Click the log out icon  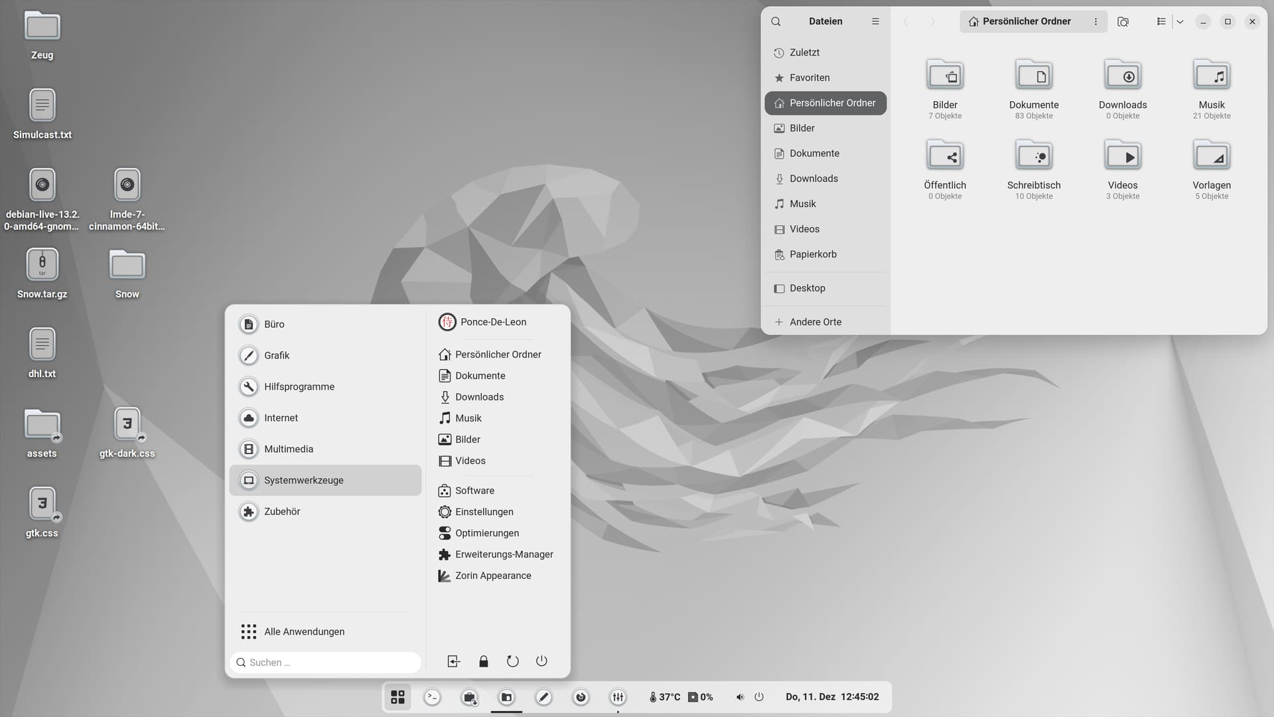tap(453, 661)
